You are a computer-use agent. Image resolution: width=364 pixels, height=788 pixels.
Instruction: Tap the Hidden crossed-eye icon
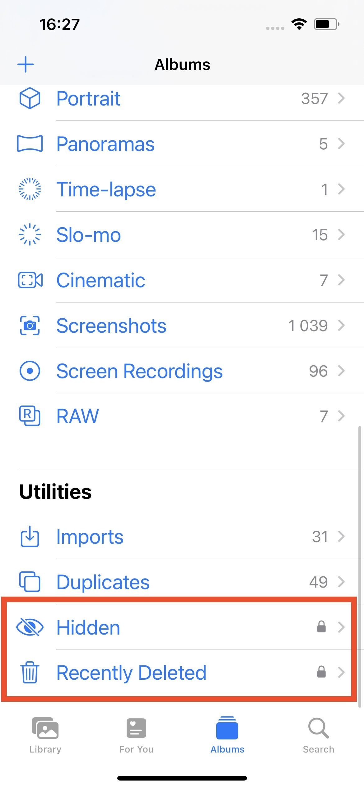[30, 627]
